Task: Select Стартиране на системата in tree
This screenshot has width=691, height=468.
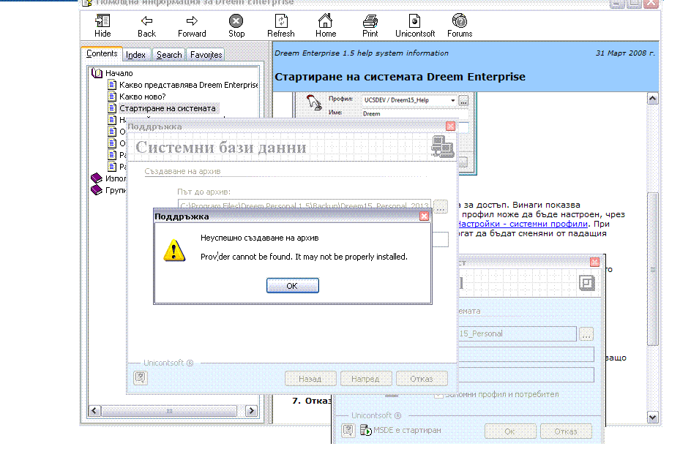Action: (x=168, y=108)
